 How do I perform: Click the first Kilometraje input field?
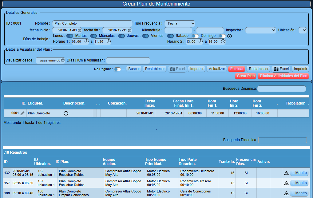coord(178,30)
